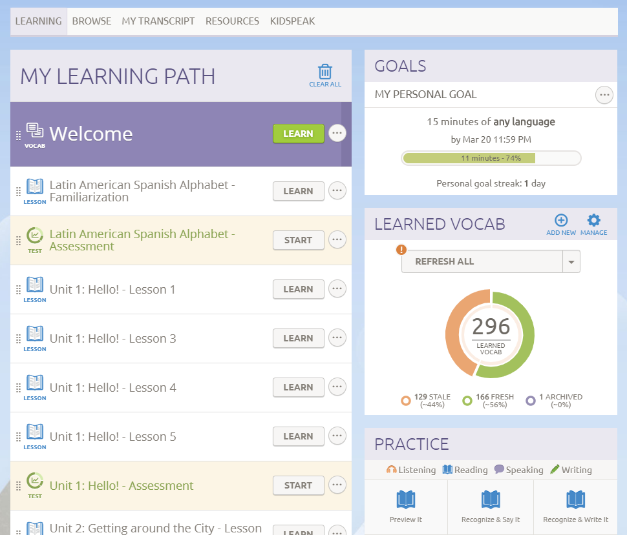Filter practice by Writing skill

tap(571, 470)
